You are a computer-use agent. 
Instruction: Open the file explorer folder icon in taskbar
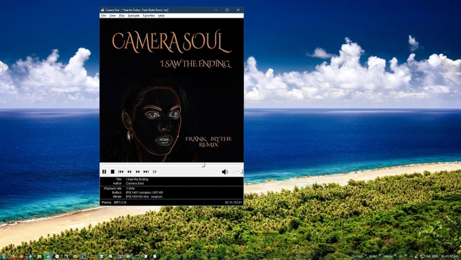pos(39,257)
